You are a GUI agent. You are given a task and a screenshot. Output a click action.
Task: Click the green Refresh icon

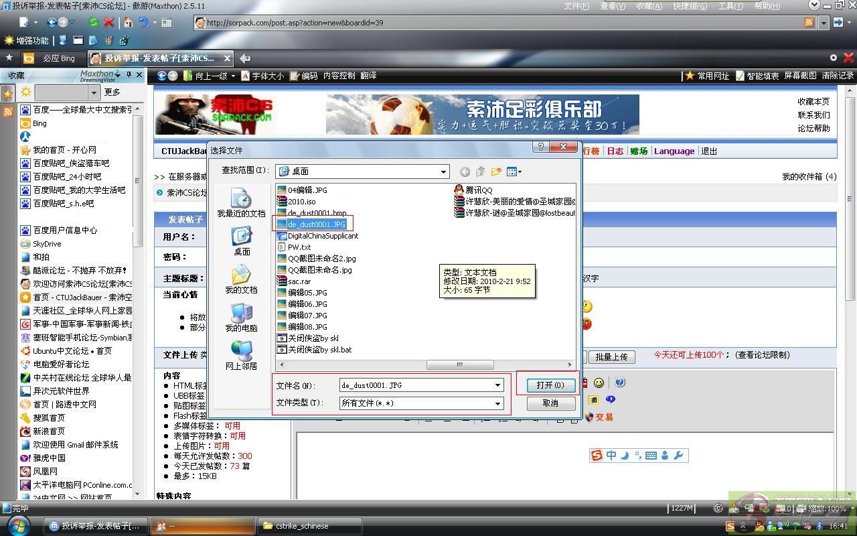point(94,22)
